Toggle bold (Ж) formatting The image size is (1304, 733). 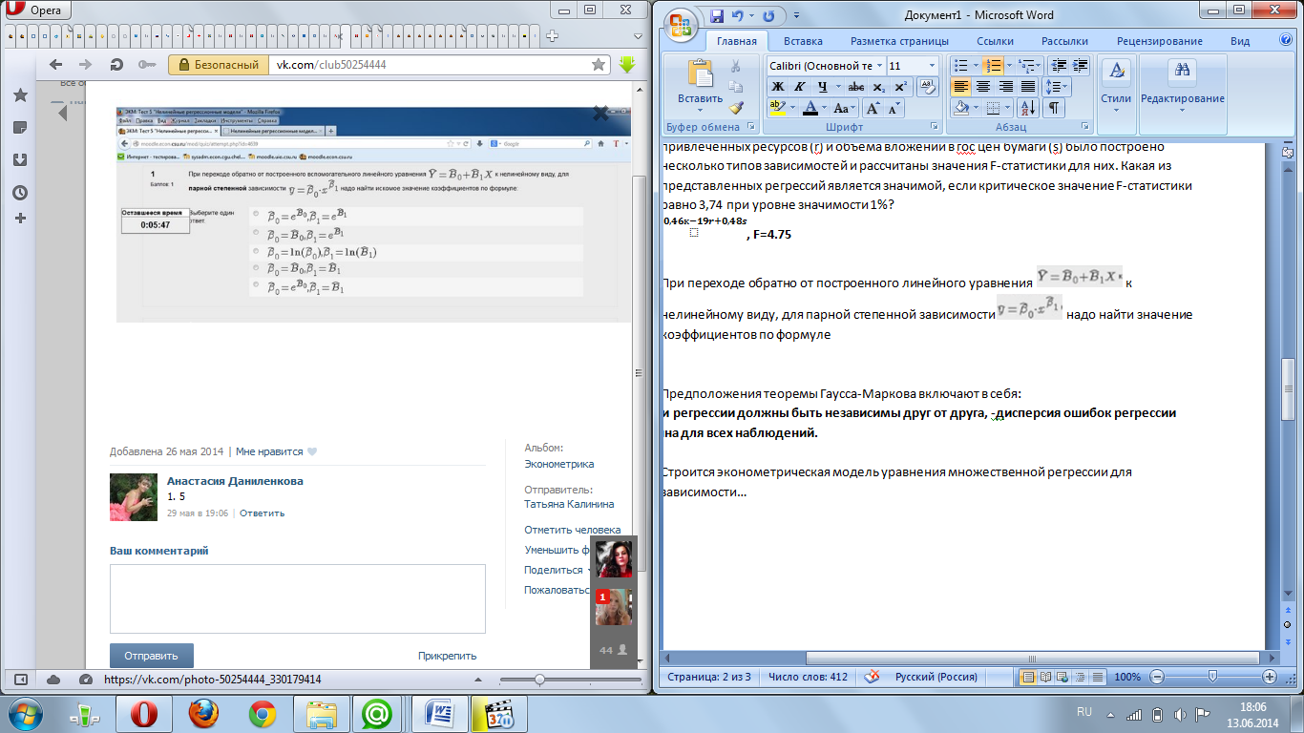tap(778, 87)
